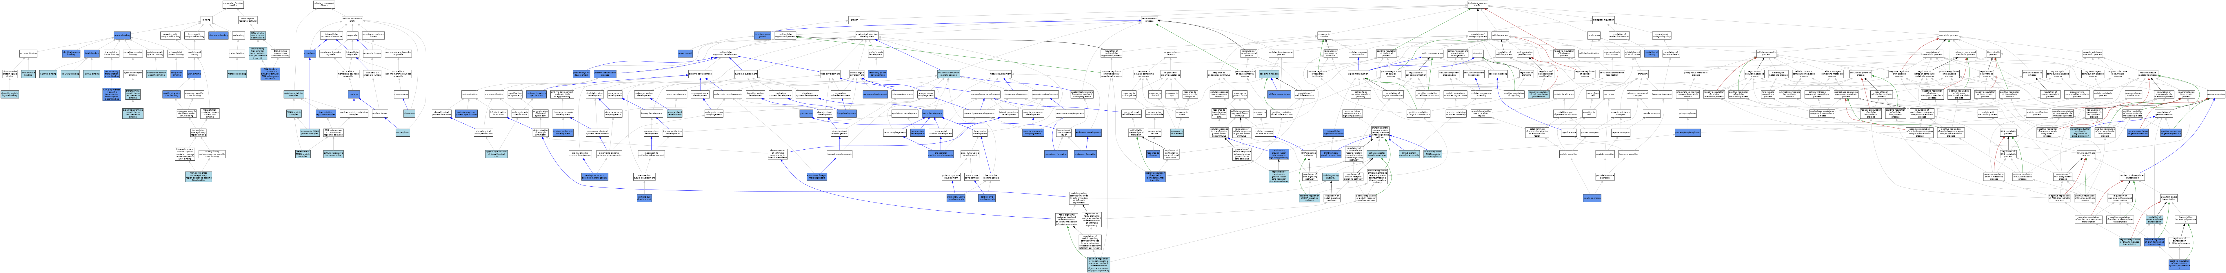Click the blue 'chromatin binding' node
The height and width of the screenshot is (273, 2226).
click(219, 35)
